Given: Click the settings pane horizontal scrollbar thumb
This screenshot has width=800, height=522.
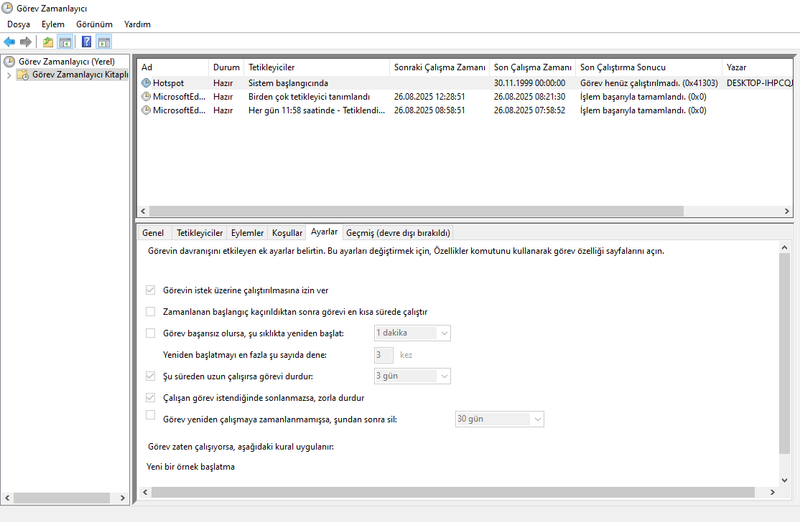Looking at the screenshot, I should (x=453, y=492).
